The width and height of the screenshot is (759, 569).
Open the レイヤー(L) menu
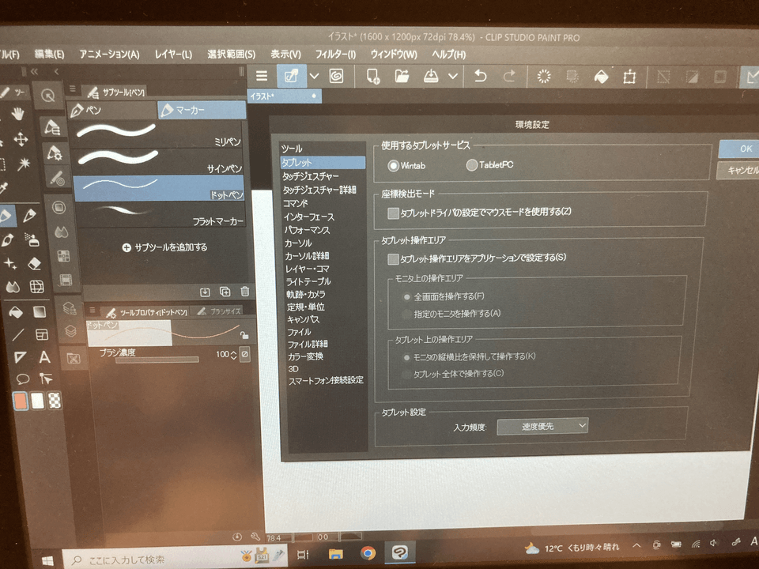(x=173, y=55)
